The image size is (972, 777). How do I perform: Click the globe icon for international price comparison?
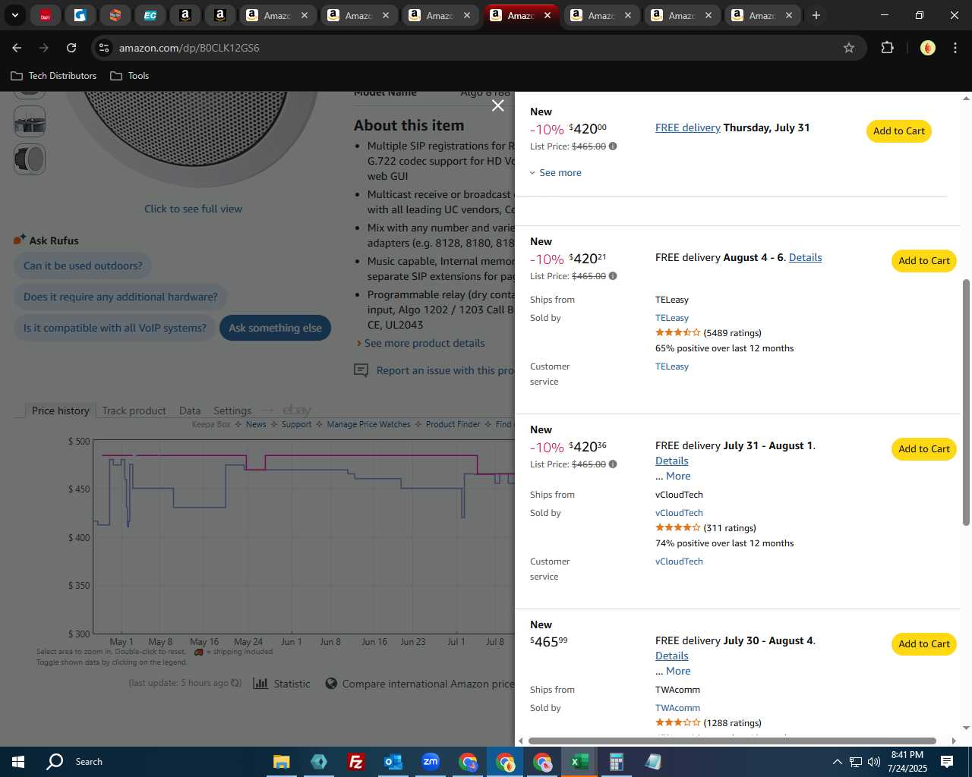click(331, 683)
